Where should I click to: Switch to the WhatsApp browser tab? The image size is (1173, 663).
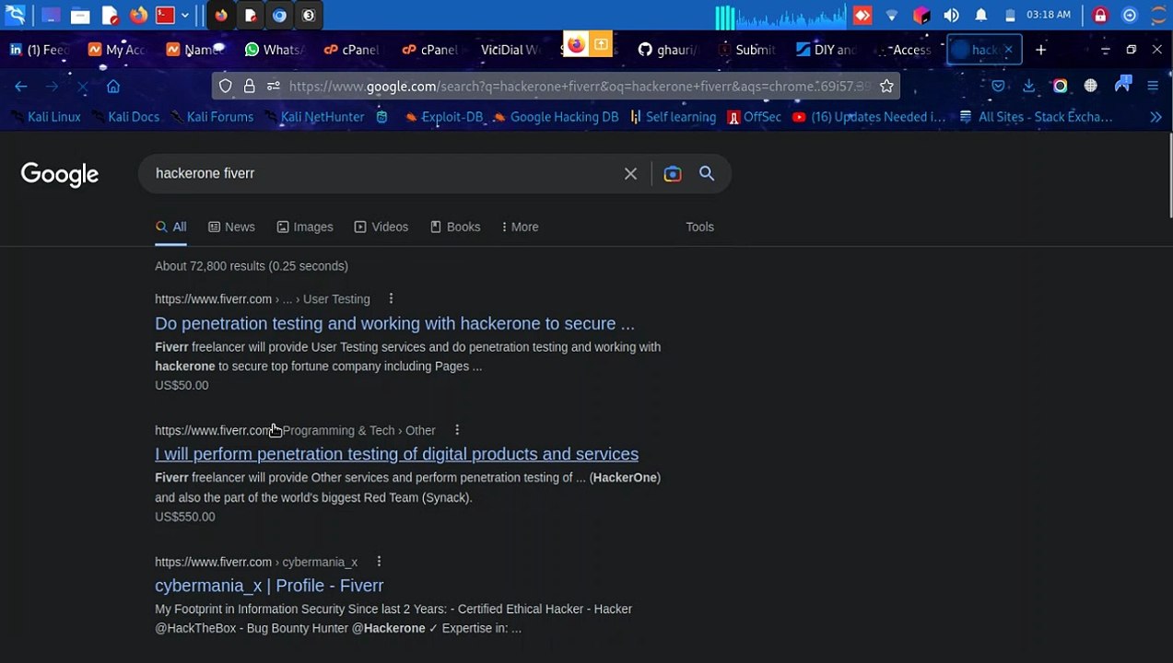275,50
